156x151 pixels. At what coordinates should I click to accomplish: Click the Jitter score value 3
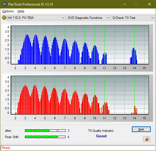coord(68,130)
